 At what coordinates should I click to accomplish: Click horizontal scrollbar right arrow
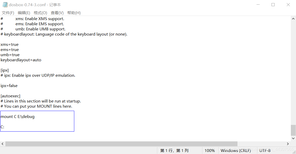[x=288, y=144]
